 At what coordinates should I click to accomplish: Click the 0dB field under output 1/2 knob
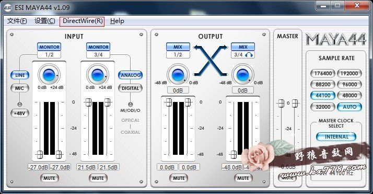pos(178,90)
